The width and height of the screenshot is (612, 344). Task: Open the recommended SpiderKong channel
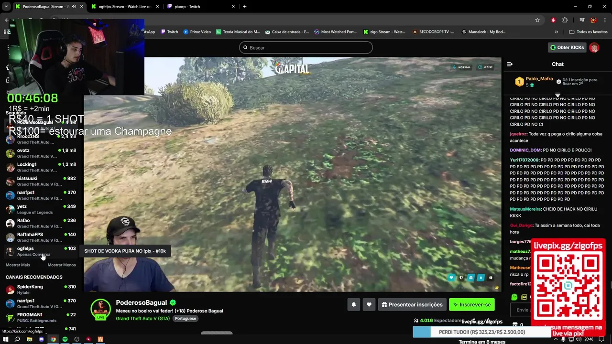[41, 290]
